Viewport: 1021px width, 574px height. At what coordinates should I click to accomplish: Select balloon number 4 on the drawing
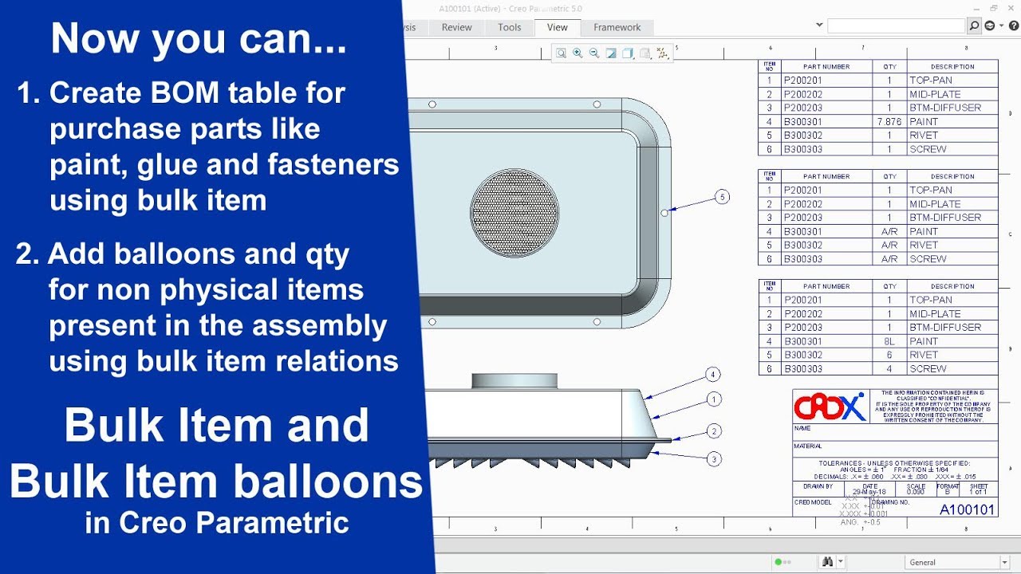coord(713,374)
